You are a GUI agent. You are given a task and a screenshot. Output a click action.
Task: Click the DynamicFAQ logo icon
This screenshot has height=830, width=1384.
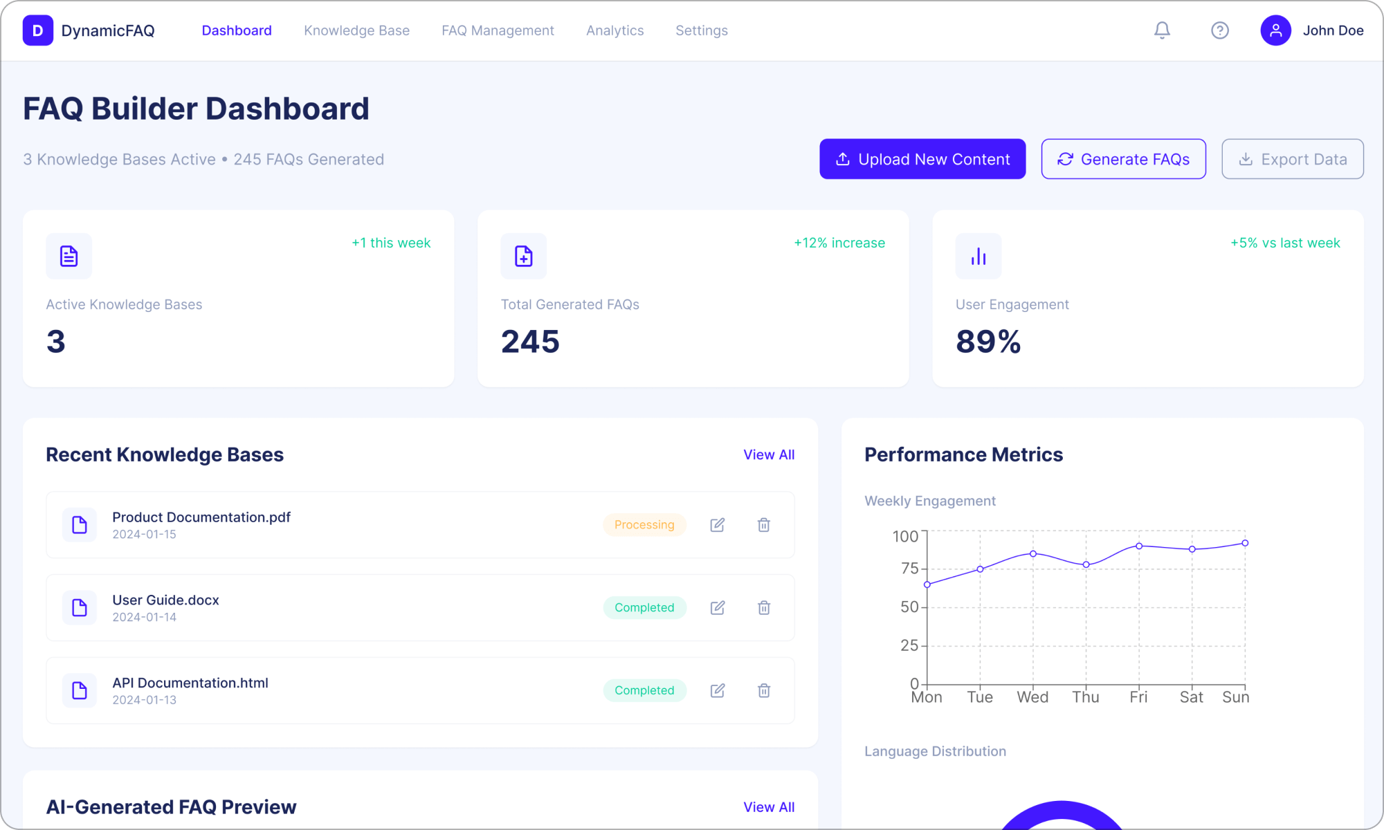tap(38, 30)
